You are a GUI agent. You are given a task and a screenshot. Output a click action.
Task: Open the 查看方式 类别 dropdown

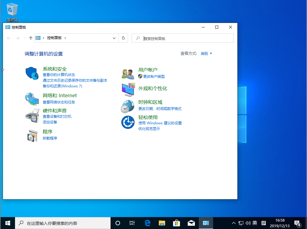pos(206,53)
